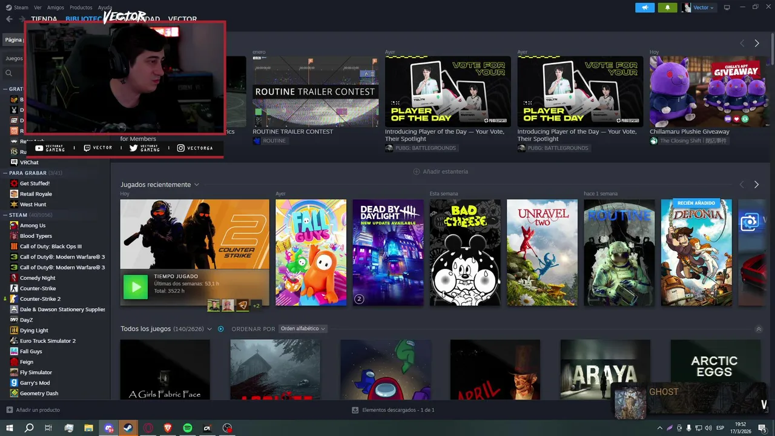The height and width of the screenshot is (436, 775).
Task: Select Dale & Dawson Stationery Supplies entry
Action: pos(62,309)
